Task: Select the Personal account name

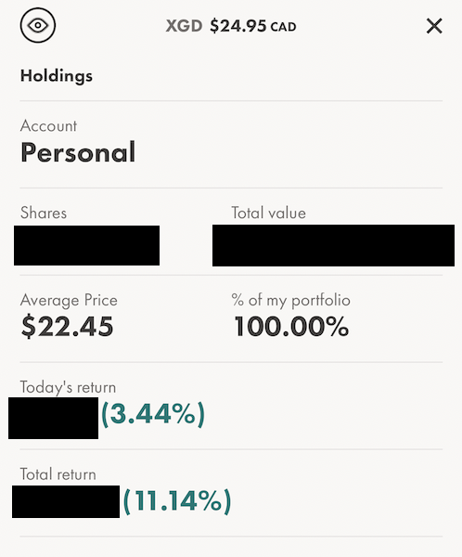Action: click(78, 152)
